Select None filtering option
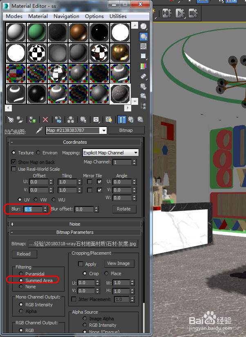The width and height of the screenshot is (246, 337). [21, 287]
